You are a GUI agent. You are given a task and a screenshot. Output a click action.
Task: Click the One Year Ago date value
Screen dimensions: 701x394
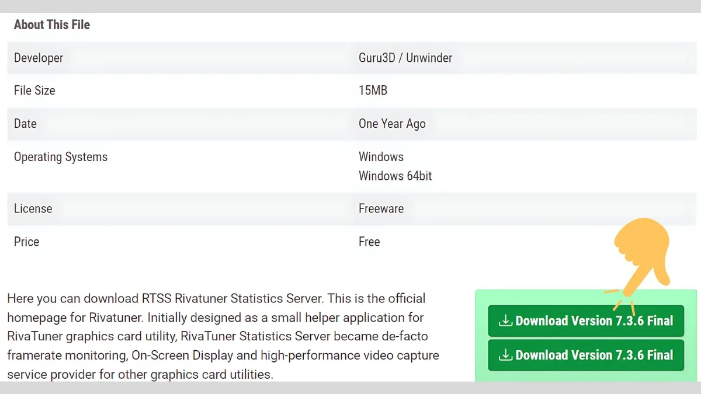coord(393,124)
